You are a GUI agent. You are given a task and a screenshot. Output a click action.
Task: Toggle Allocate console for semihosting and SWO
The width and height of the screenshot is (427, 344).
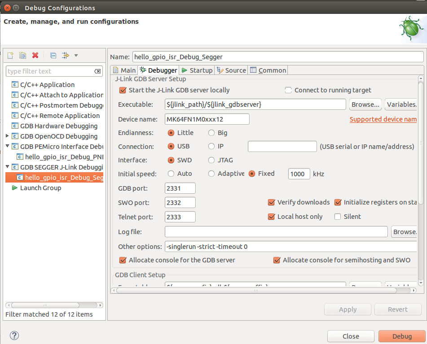coord(277,260)
